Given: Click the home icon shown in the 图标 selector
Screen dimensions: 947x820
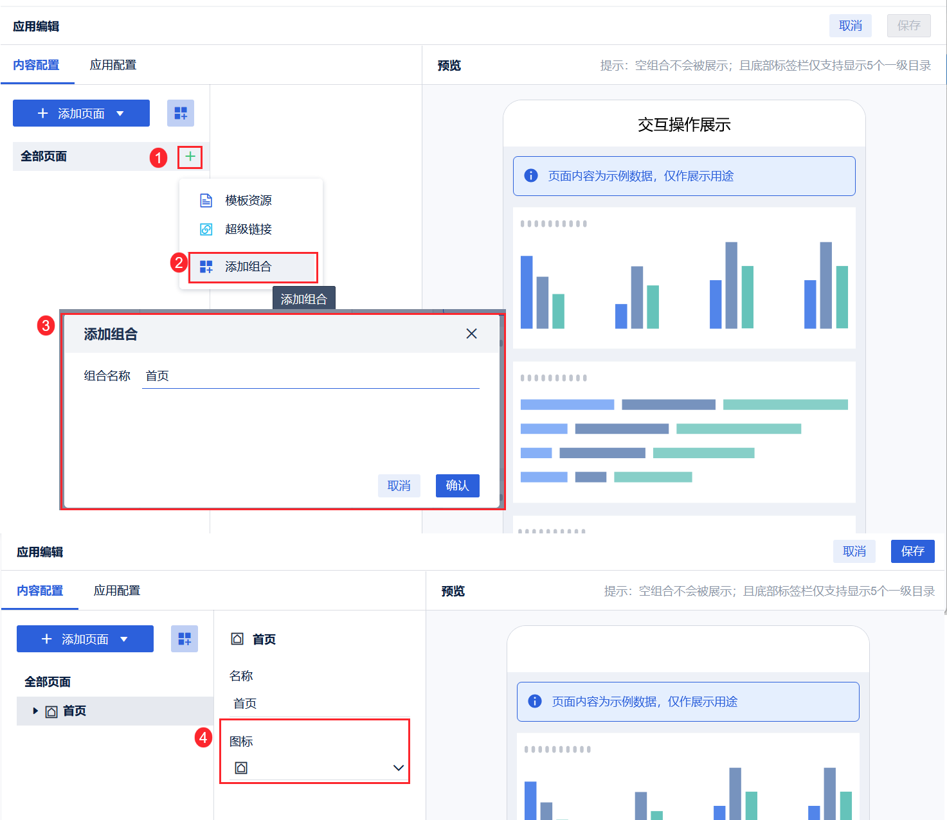Looking at the screenshot, I should (x=241, y=768).
